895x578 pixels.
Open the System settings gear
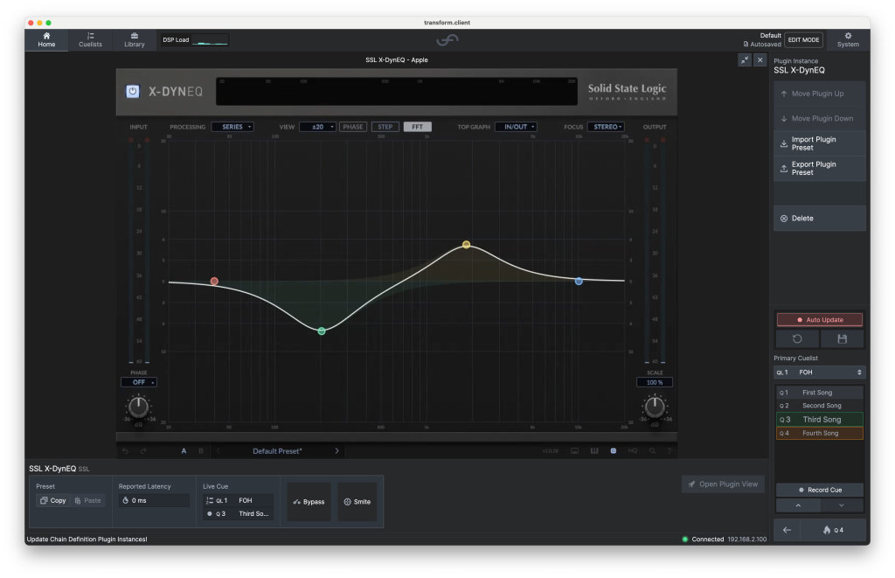[848, 39]
